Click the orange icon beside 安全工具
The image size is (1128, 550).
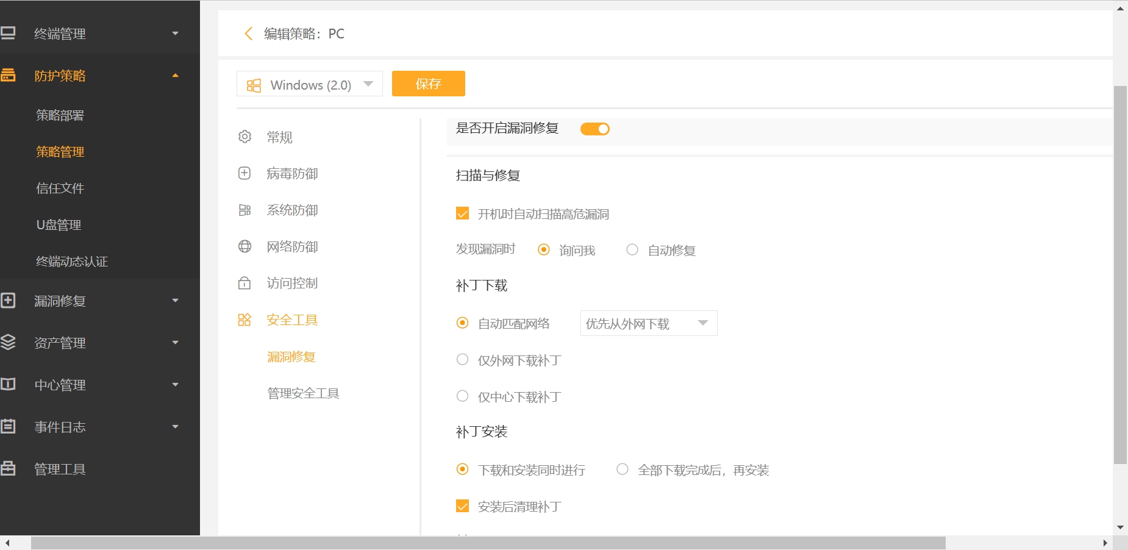coord(245,320)
